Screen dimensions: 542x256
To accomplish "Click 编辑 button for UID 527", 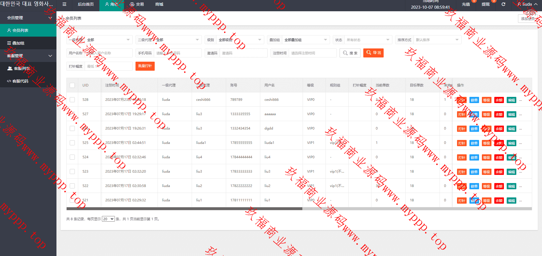I will 511,115.
